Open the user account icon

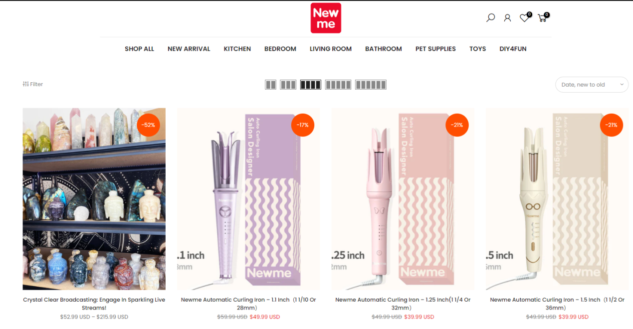coord(507,18)
